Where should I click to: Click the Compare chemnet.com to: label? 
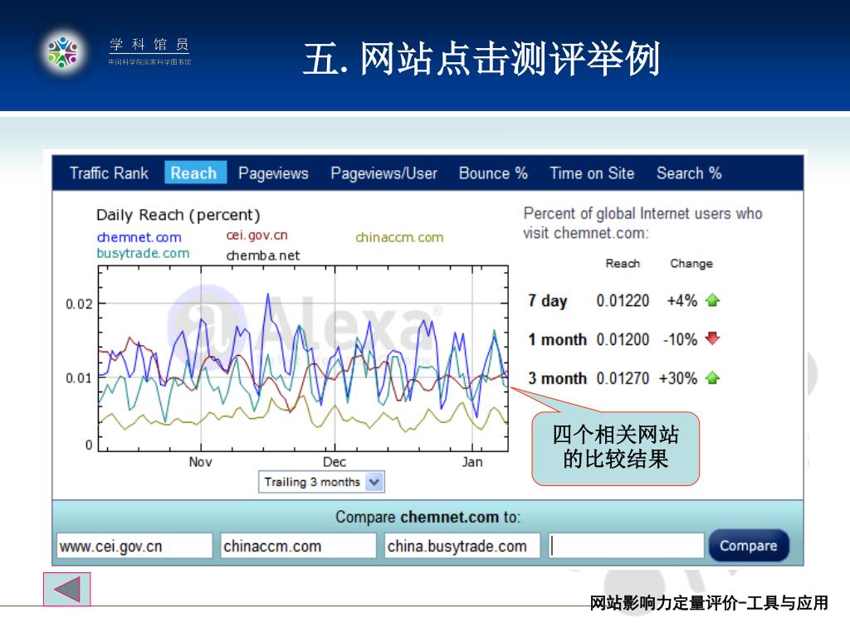[427, 517]
